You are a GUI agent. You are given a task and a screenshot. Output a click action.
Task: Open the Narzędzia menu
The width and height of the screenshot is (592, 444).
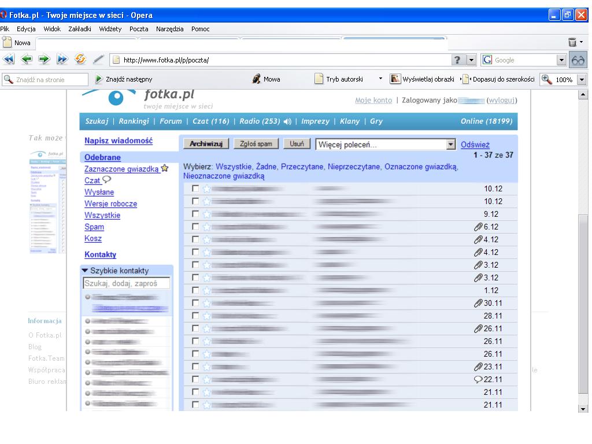pyautogui.click(x=169, y=29)
